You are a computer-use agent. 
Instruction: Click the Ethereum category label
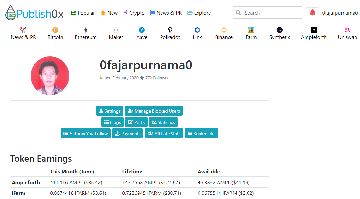coord(86,37)
